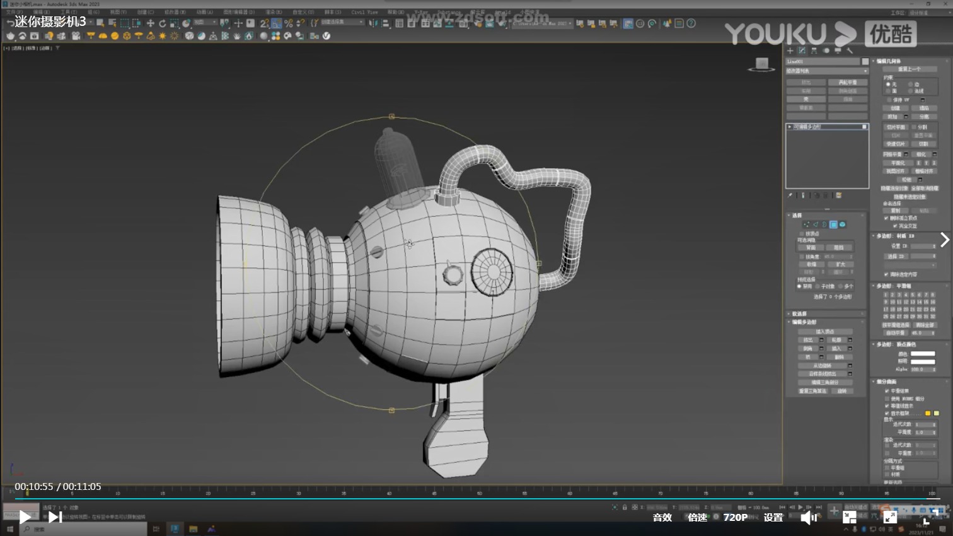Open the 文件 menu

pos(13,12)
